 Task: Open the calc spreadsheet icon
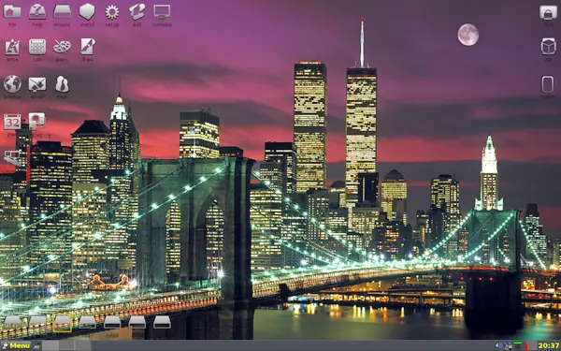coord(37,47)
